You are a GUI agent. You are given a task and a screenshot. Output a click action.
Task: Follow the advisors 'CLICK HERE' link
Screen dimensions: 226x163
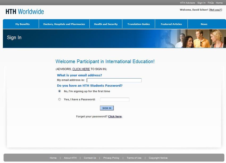[x=81, y=69]
